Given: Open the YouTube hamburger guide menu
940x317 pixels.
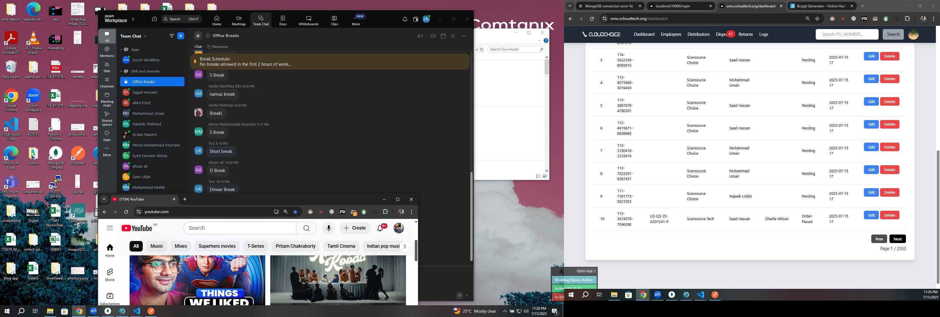Looking at the screenshot, I should pos(110,228).
